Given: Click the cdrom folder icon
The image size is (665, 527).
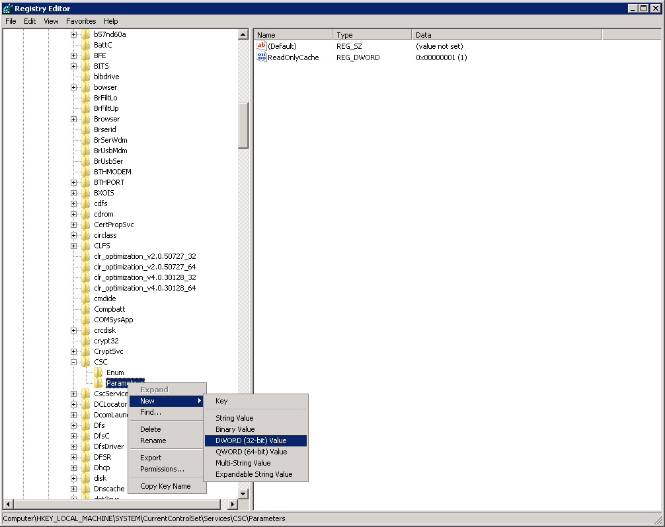Looking at the screenshot, I should pos(86,214).
